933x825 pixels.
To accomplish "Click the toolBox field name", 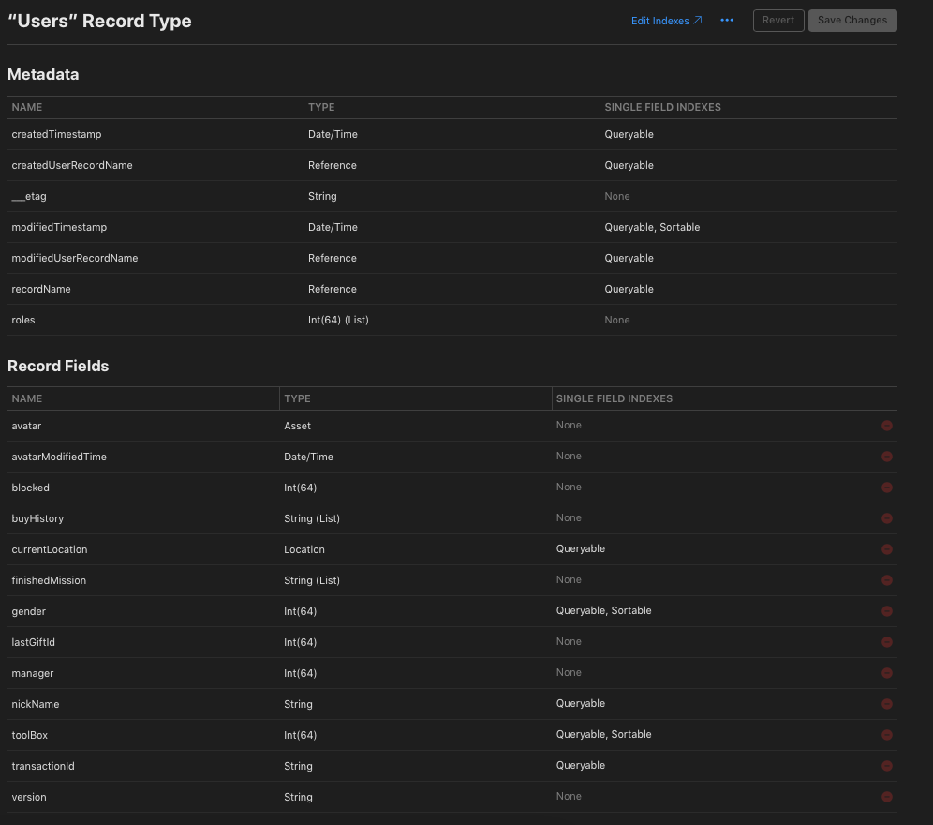I will 30,736.
